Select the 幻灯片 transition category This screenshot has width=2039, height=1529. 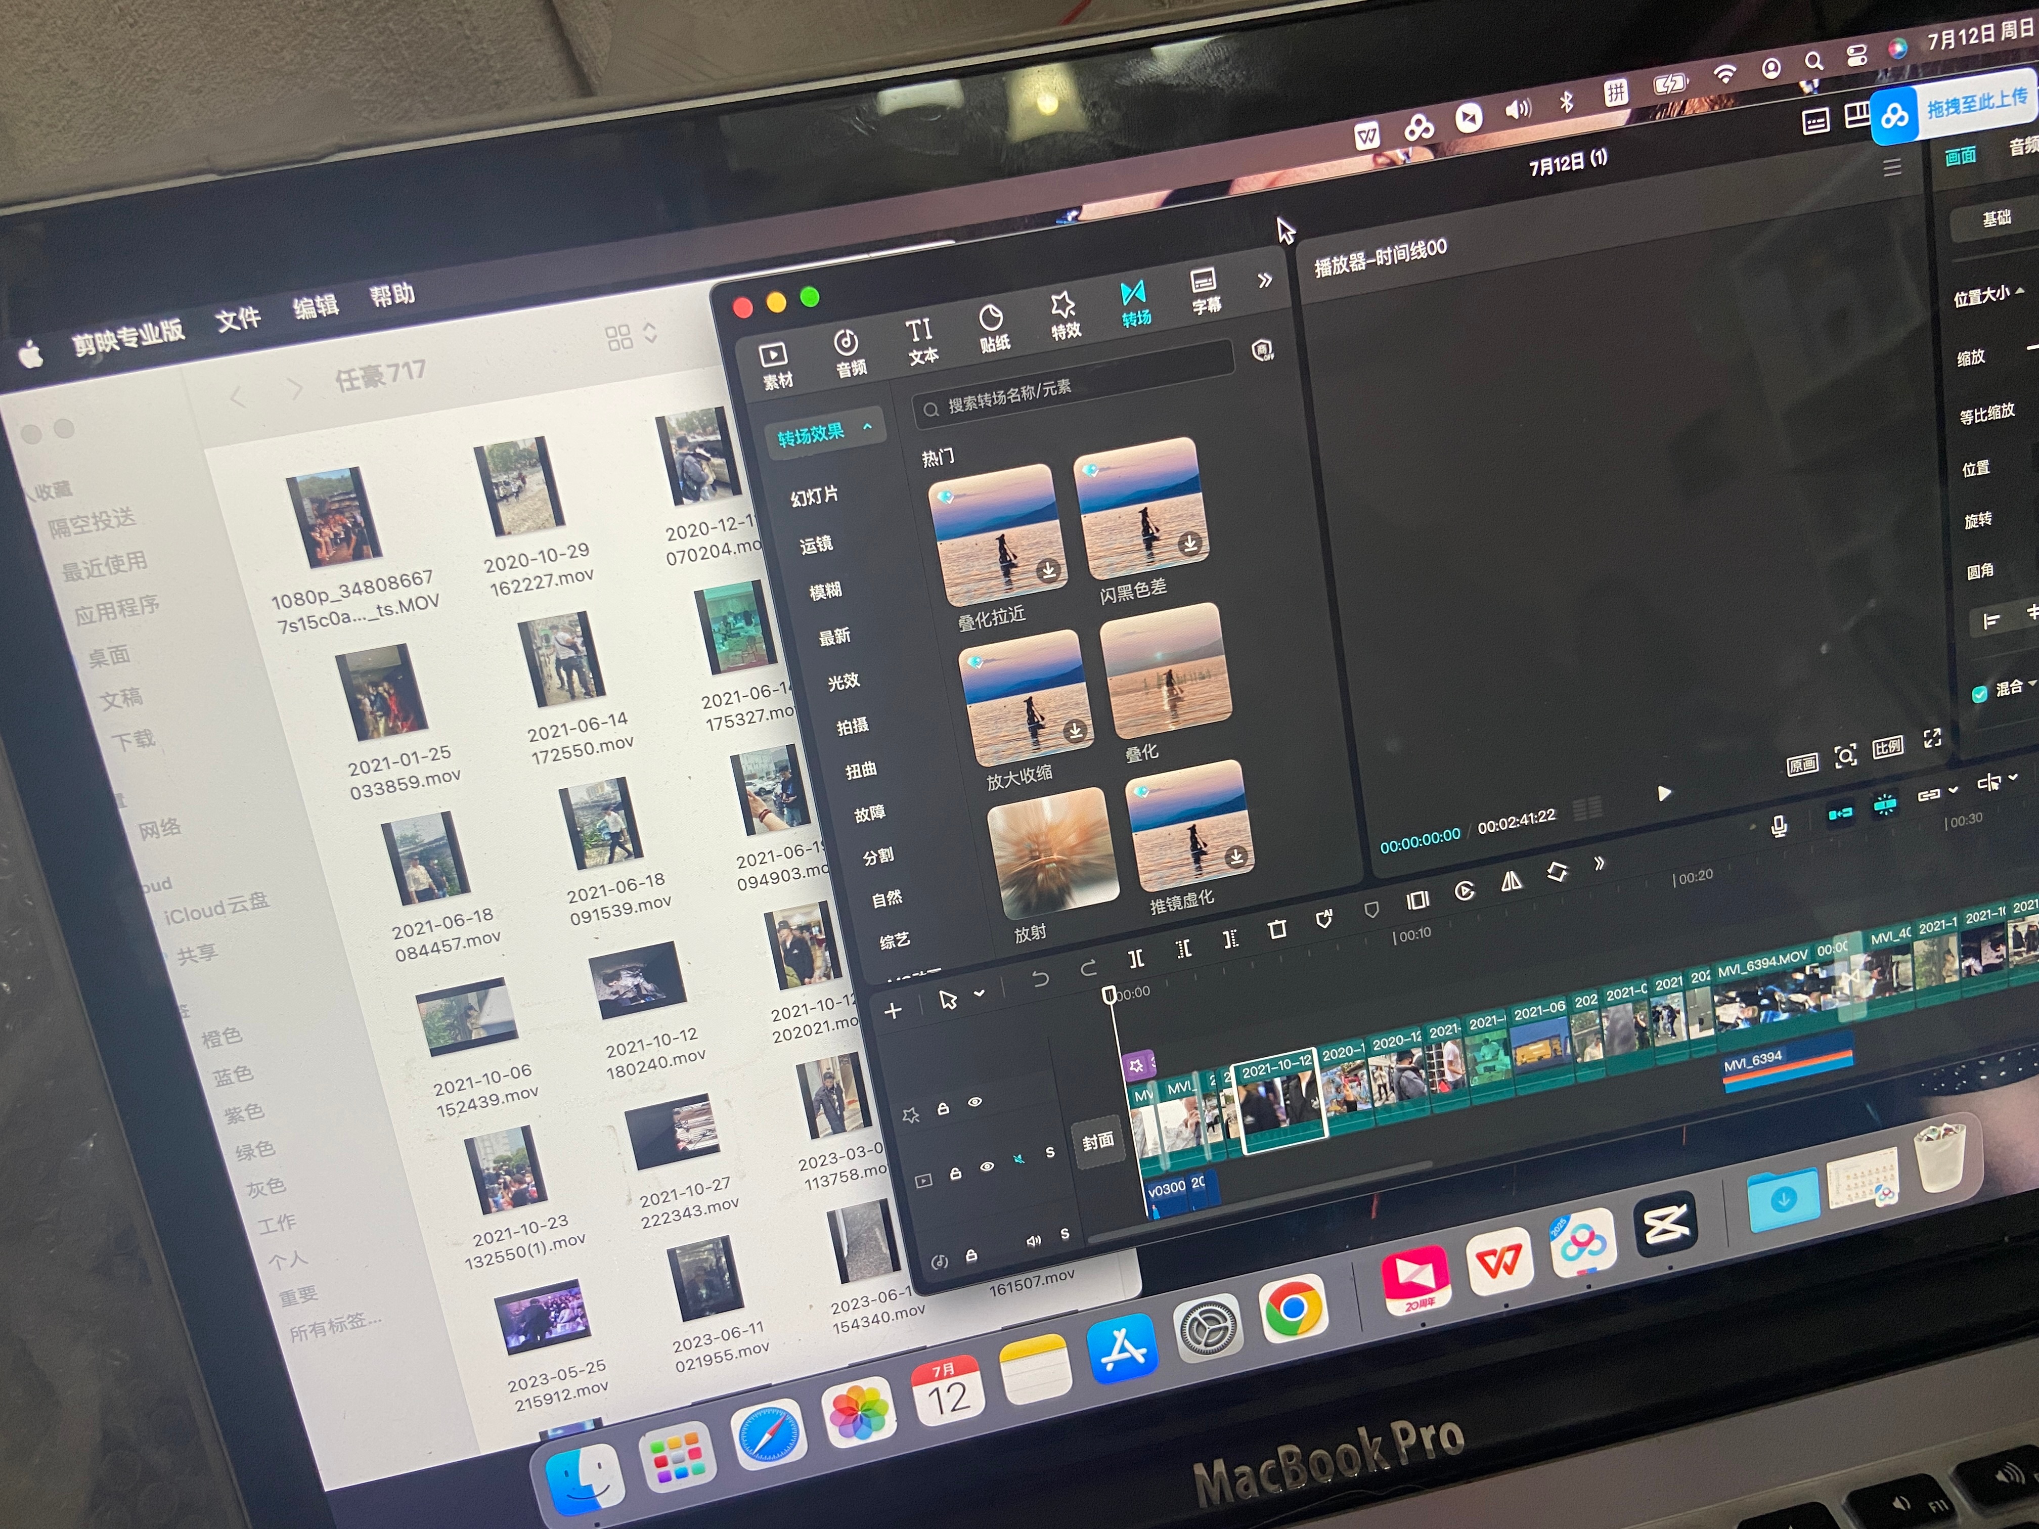click(x=814, y=496)
